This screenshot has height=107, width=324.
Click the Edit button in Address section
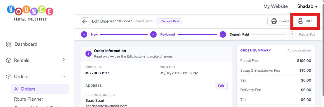click(221, 86)
